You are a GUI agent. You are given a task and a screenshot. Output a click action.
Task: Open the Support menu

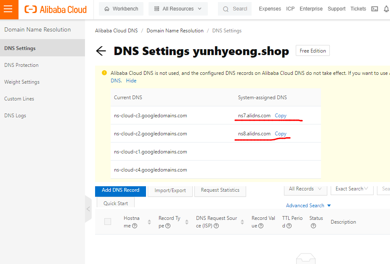(337, 9)
